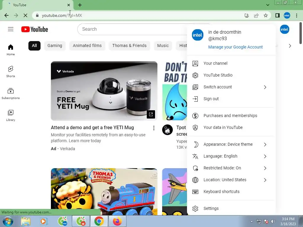Open Library in the sidebar

(x=11, y=116)
